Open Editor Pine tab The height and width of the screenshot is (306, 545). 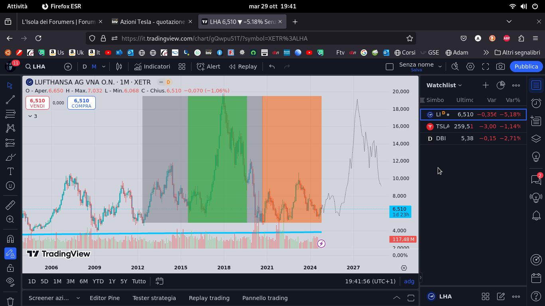(x=105, y=298)
